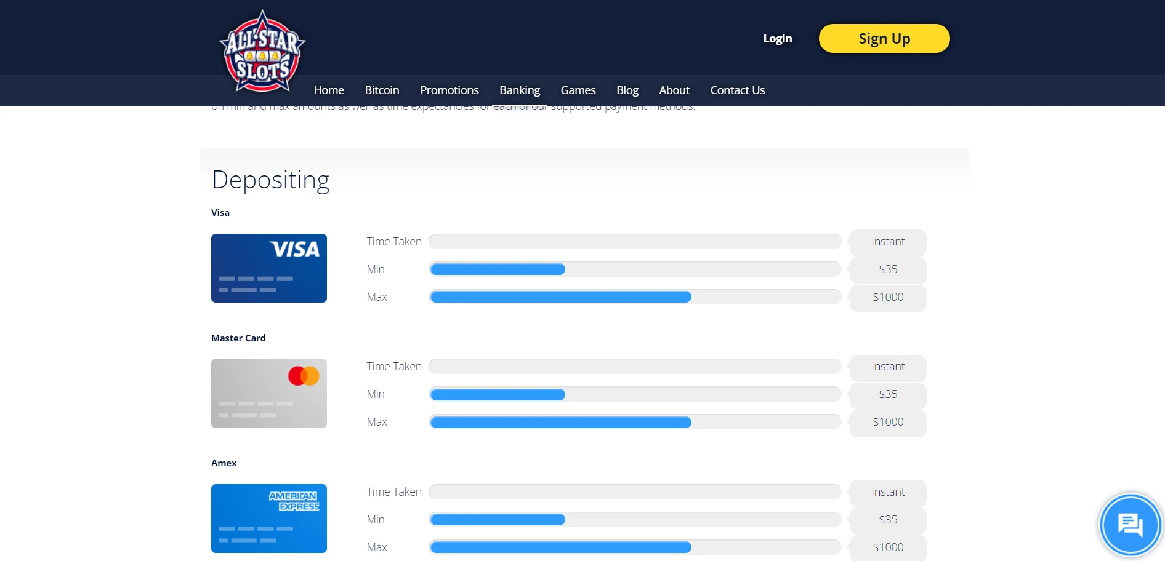Click the Visa Max amount bar
1165x561 pixels.
tap(635, 297)
